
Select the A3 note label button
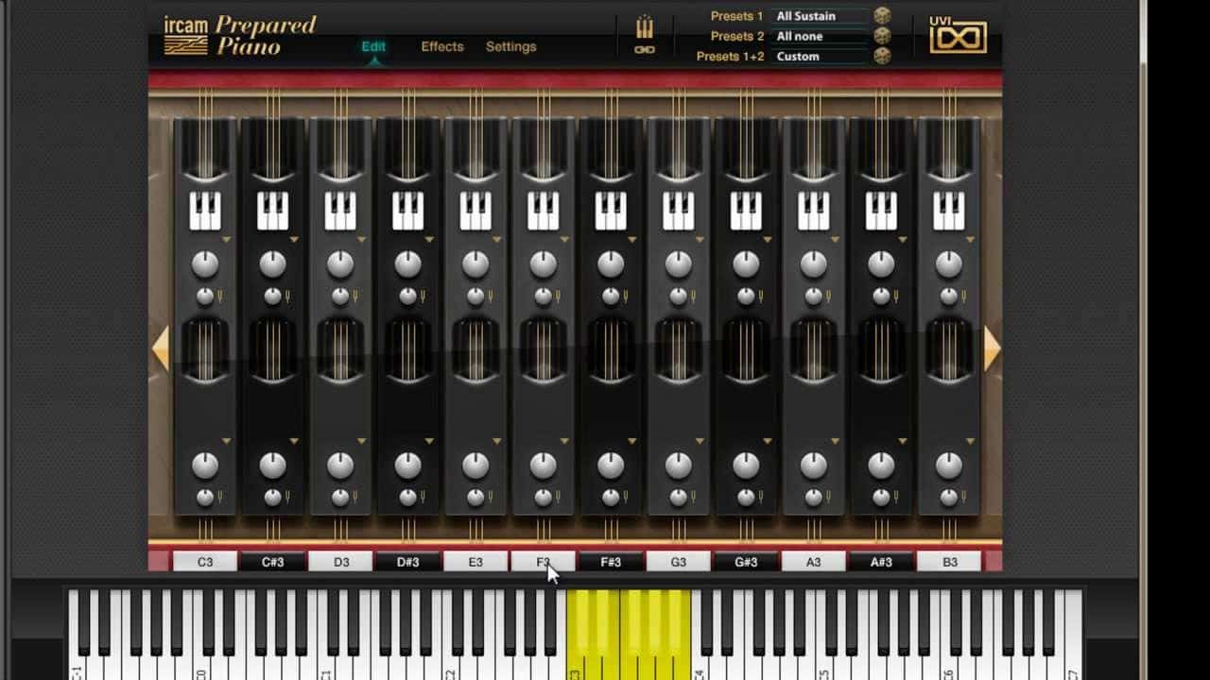click(814, 562)
